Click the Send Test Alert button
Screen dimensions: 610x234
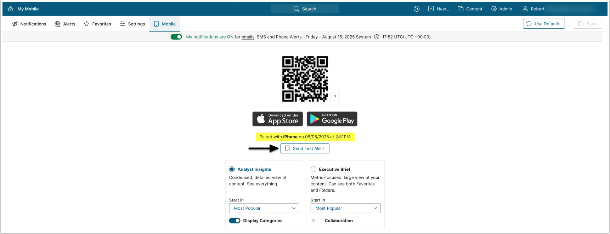click(x=305, y=148)
